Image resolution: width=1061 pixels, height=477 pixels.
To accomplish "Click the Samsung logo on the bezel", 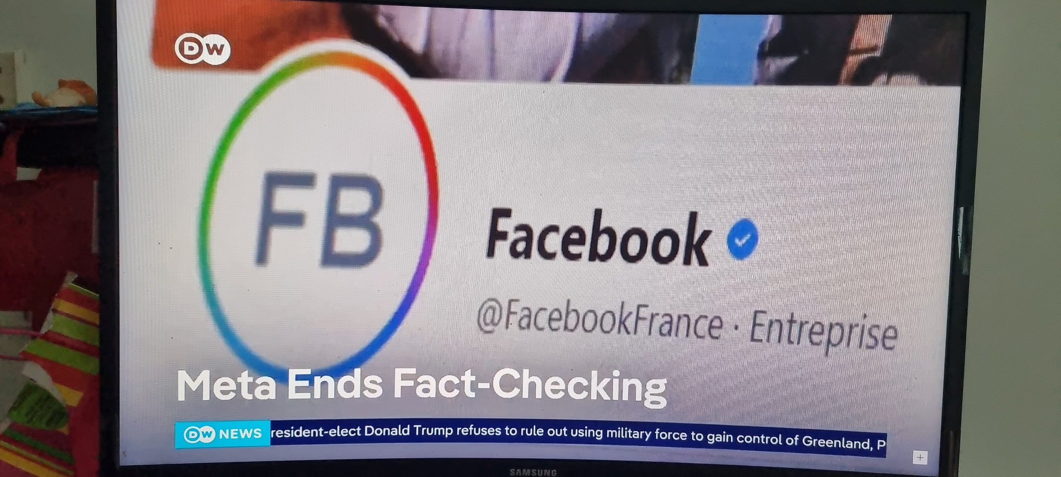I will pyautogui.click(x=533, y=472).
